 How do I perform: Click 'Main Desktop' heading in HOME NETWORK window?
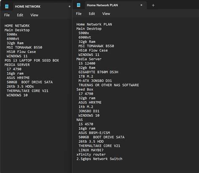click(17, 30)
